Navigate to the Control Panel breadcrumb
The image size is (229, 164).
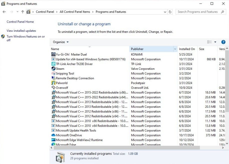tap(45, 12)
